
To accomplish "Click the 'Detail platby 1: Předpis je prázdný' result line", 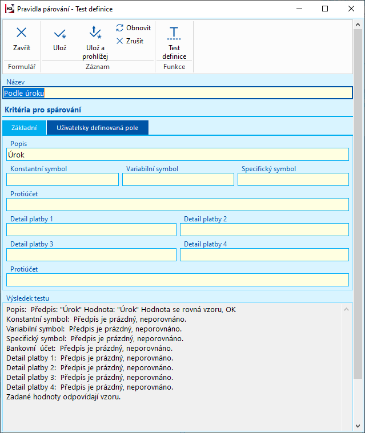I will coord(90,358).
